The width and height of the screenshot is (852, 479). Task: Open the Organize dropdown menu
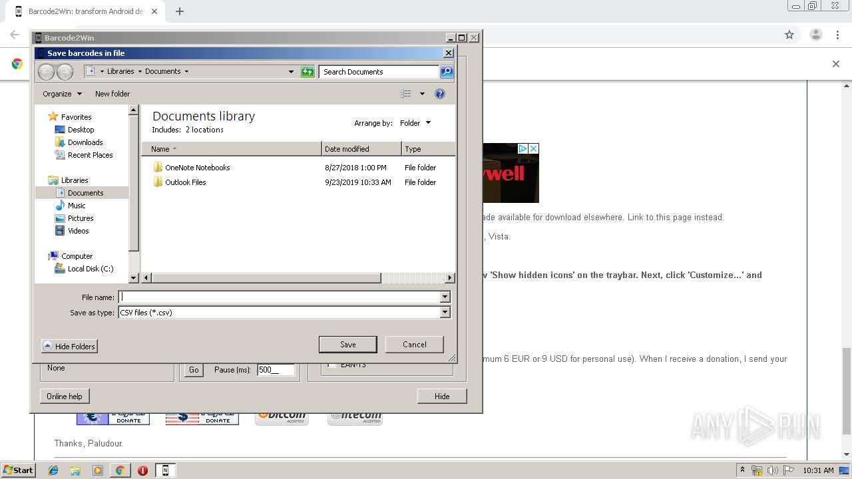click(63, 94)
